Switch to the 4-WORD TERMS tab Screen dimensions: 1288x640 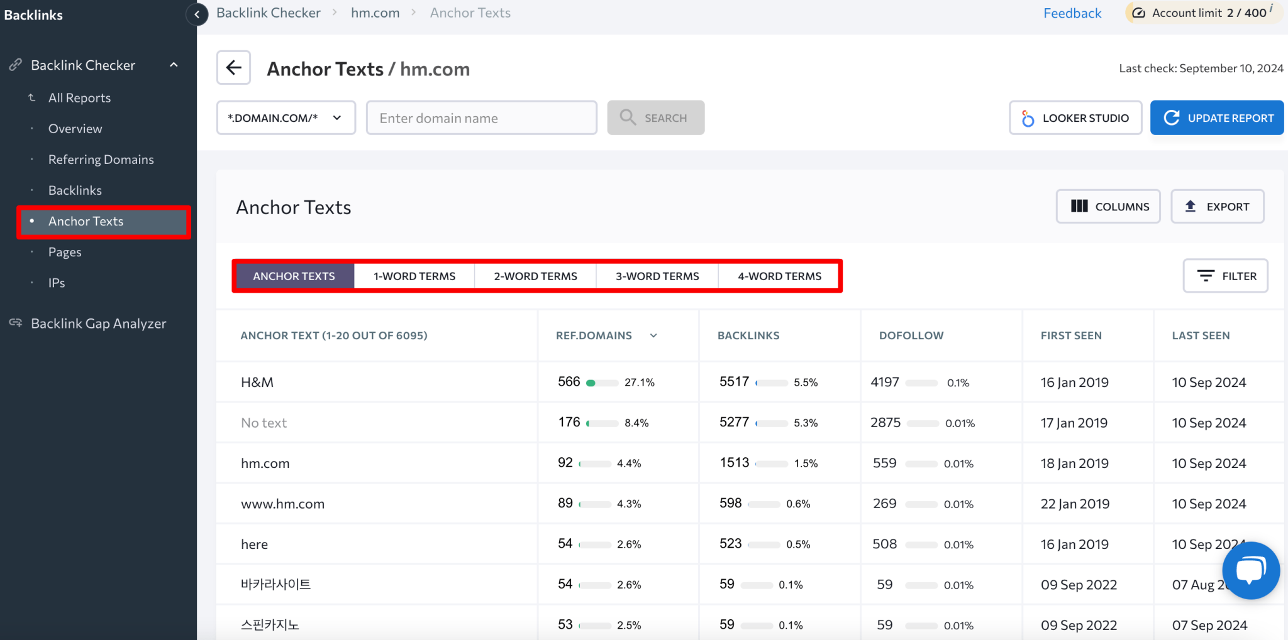(x=779, y=276)
